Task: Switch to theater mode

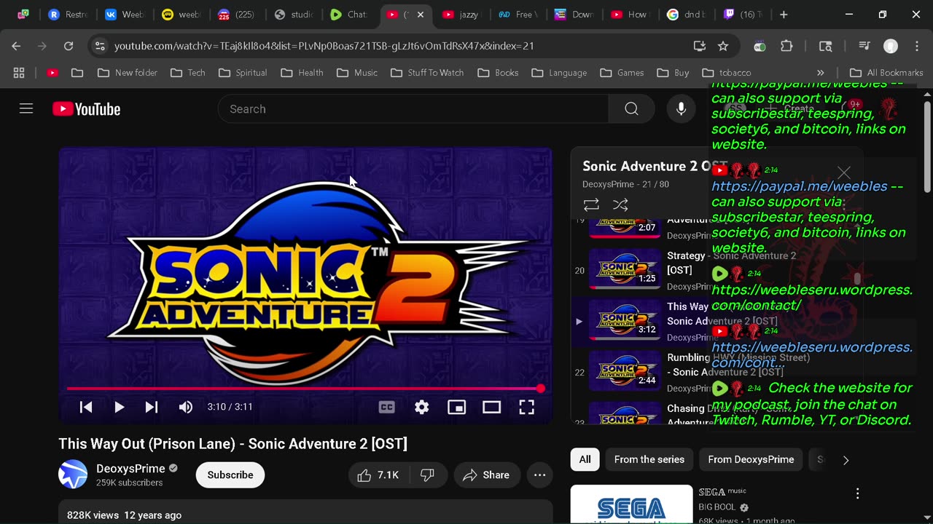Action: coord(492,407)
